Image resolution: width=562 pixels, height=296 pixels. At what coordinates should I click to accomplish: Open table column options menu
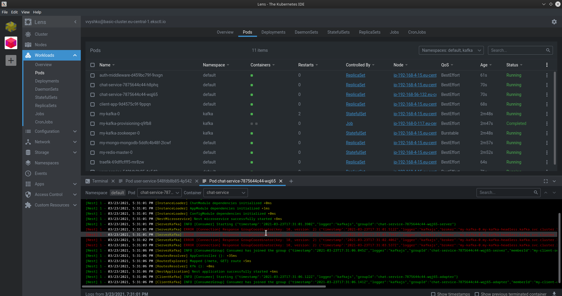[x=547, y=65]
